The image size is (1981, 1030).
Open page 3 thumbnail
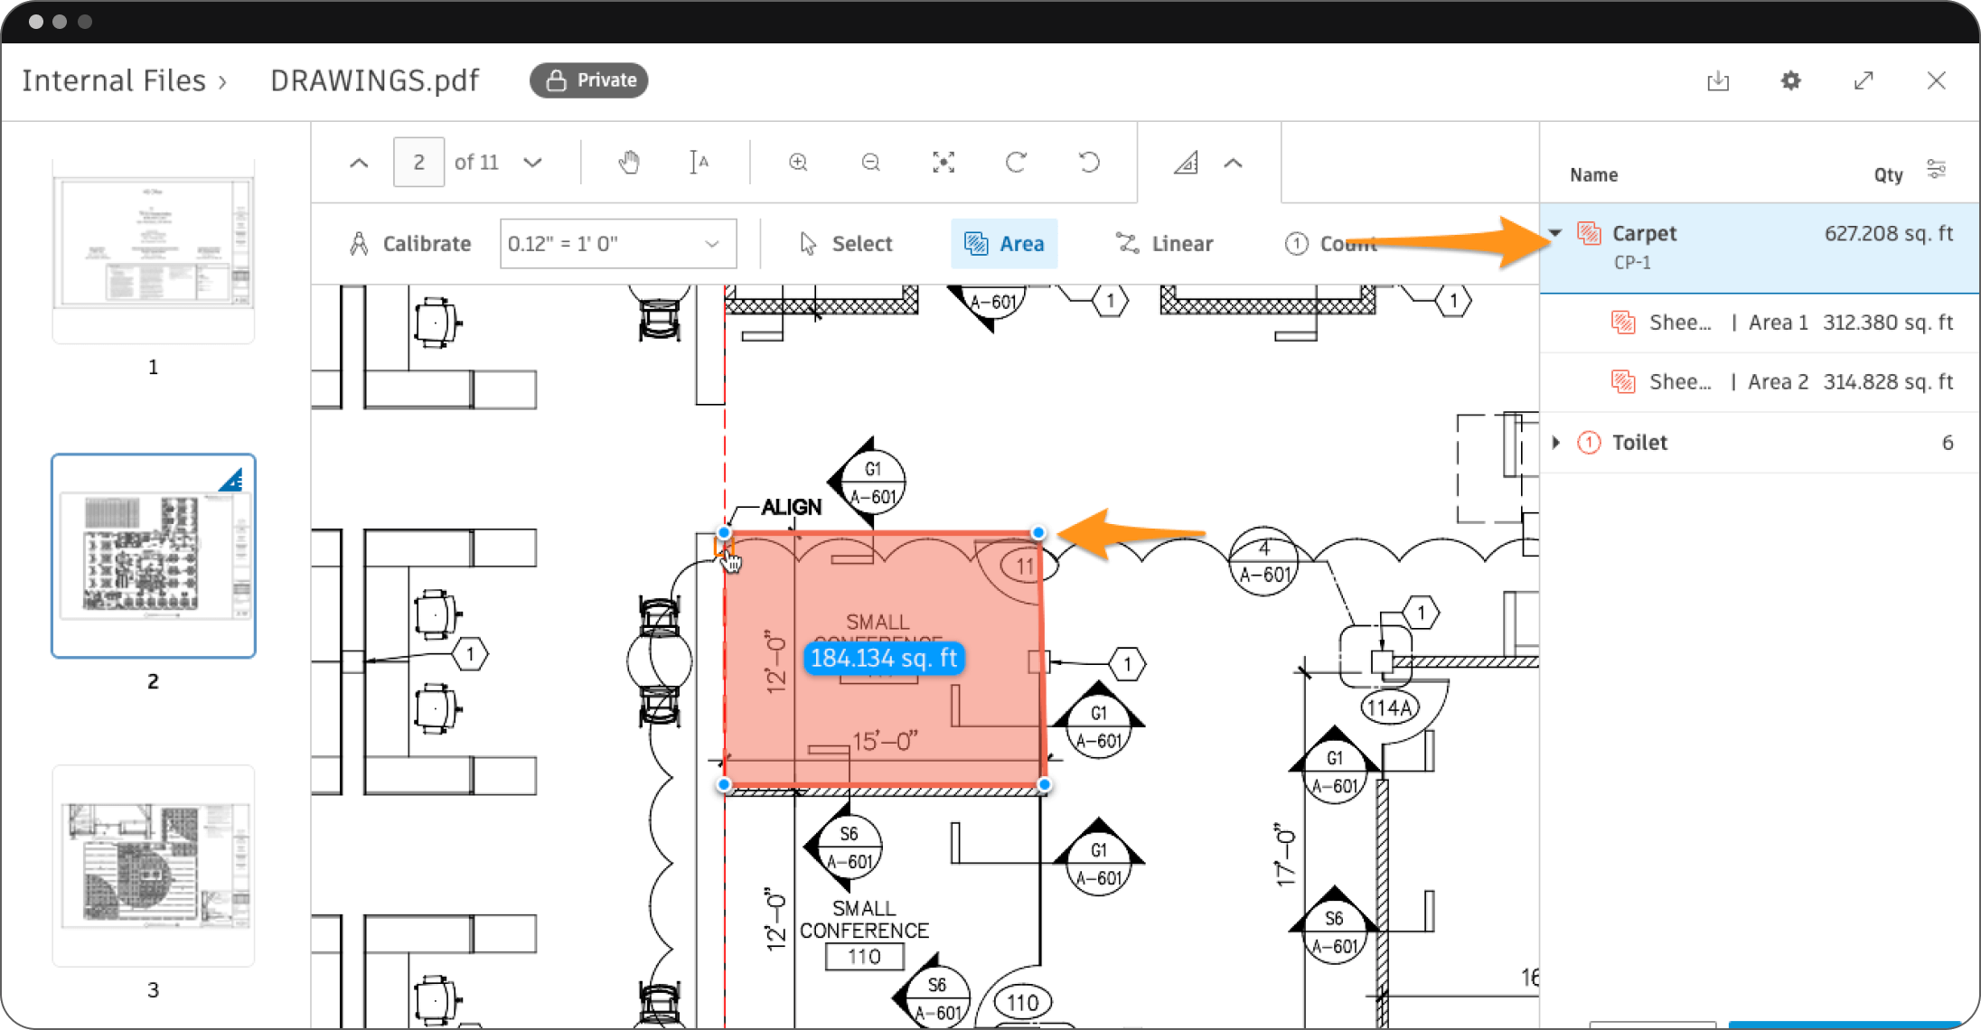pos(154,866)
